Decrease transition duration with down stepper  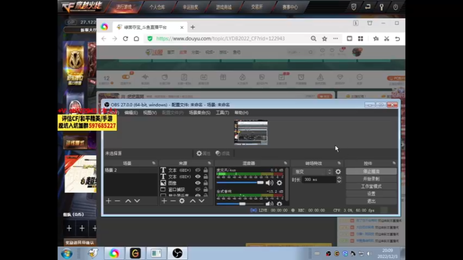tap(339, 181)
